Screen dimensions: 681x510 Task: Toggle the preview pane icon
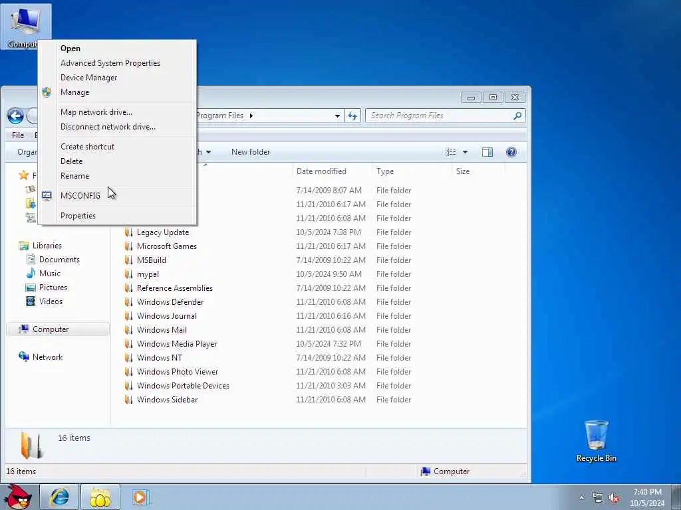pyautogui.click(x=487, y=152)
